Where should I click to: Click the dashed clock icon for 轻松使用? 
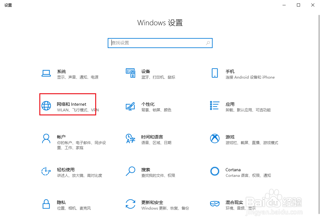click(46, 171)
